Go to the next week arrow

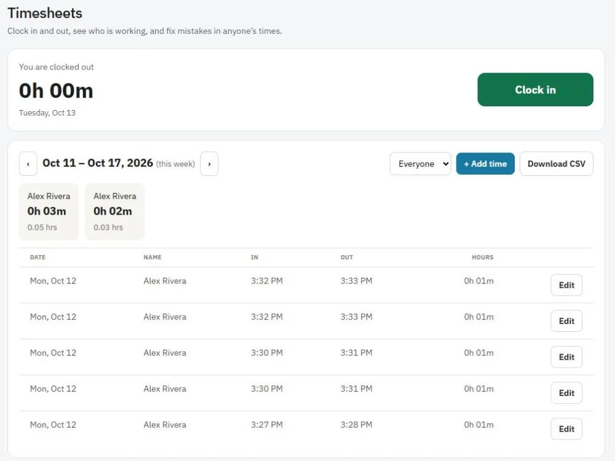coord(209,164)
